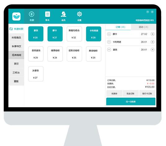Toggle the selected 拿铁 ¥28 product tile
The width and height of the screenshot is (166, 146).
click(x=36, y=34)
